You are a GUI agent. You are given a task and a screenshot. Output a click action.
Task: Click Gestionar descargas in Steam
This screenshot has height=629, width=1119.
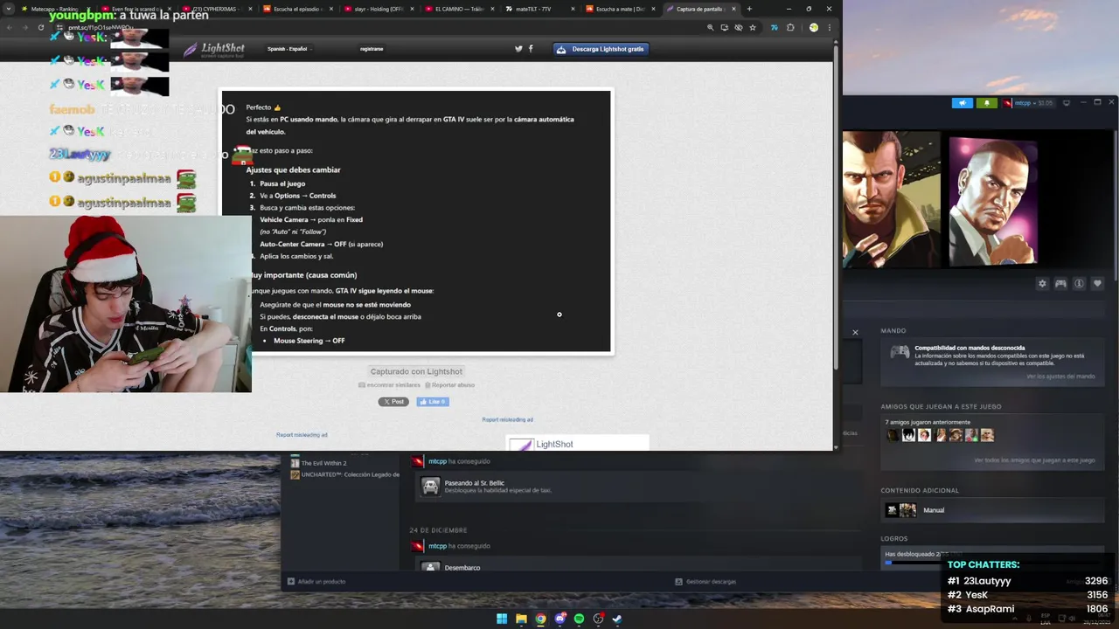[x=705, y=582]
